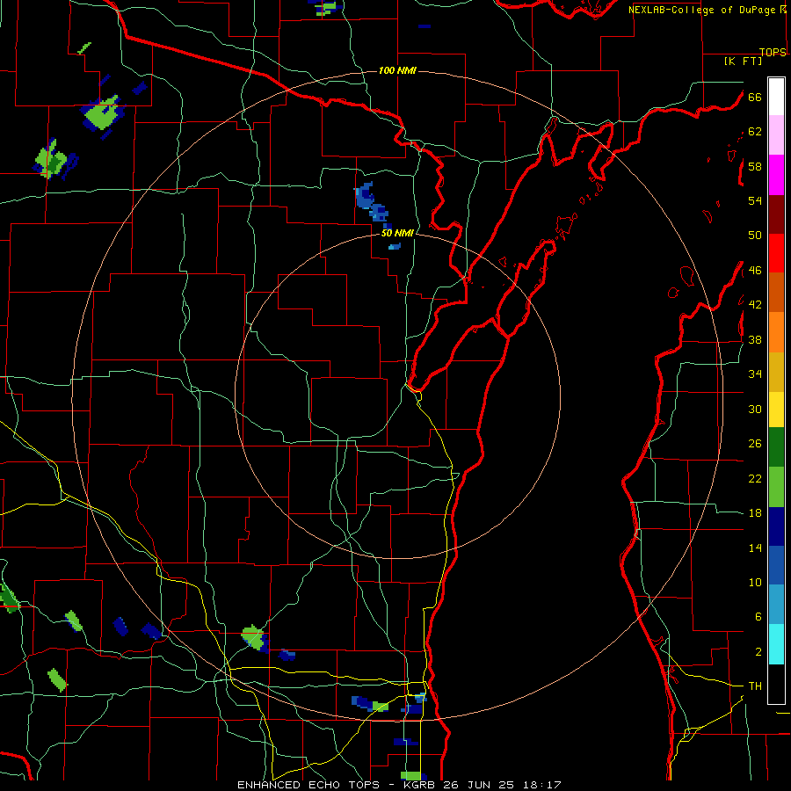Select the dark green legend swatch
The height and width of the screenshot is (791, 791).
pyautogui.click(x=776, y=447)
